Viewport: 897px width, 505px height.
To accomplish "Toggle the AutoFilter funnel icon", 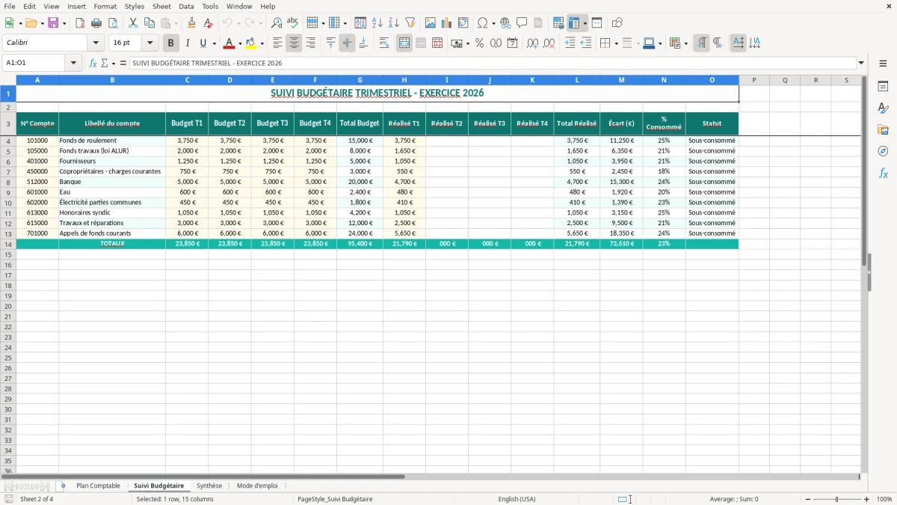I will click(410, 23).
